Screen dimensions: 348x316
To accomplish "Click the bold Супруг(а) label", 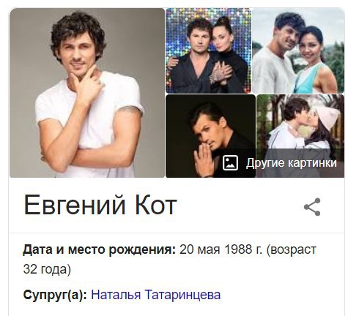I will click(55, 295).
